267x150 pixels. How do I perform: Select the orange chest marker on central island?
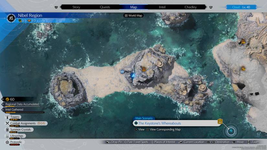click(x=144, y=69)
